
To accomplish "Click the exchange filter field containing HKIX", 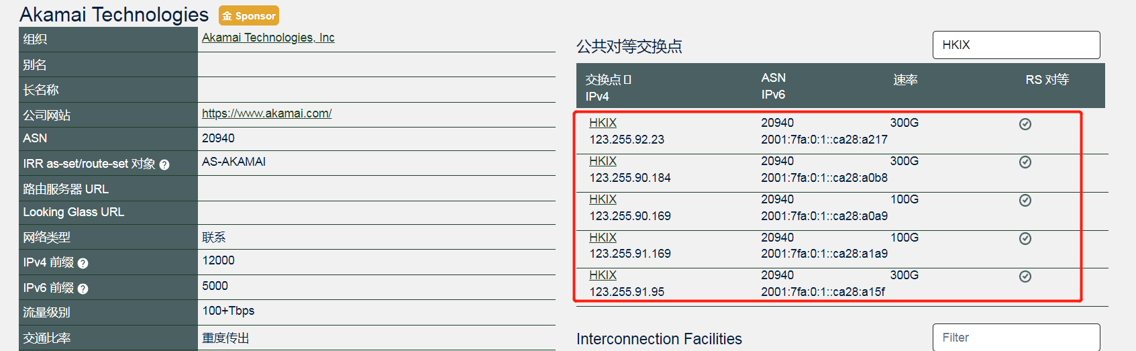I will [1016, 45].
